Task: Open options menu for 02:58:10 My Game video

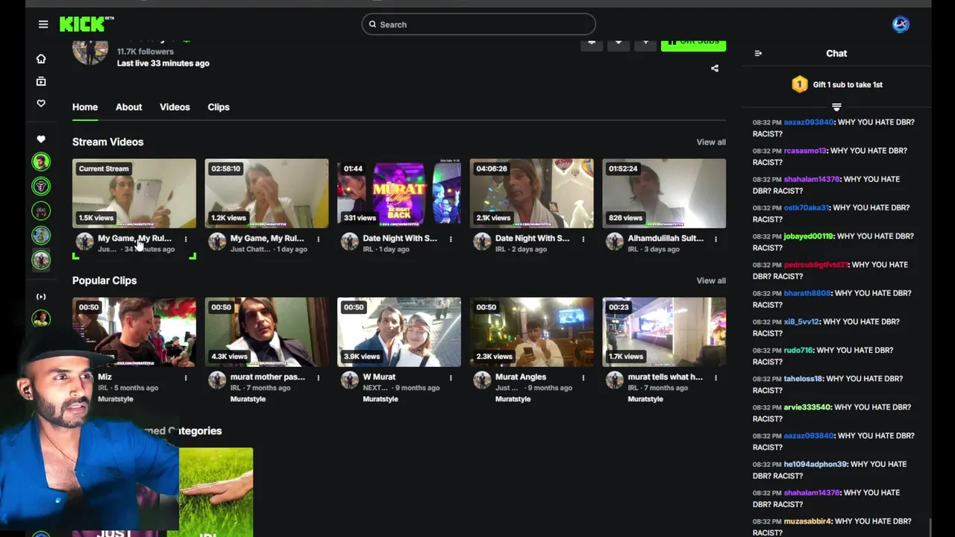Action: [318, 239]
